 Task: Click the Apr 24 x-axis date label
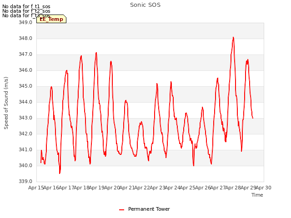click(x=173, y=188)
